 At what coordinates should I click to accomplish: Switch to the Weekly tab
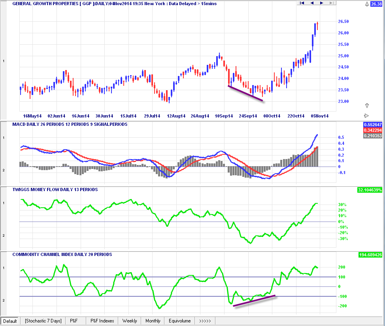pyautogui.click(x=130, y=321)
